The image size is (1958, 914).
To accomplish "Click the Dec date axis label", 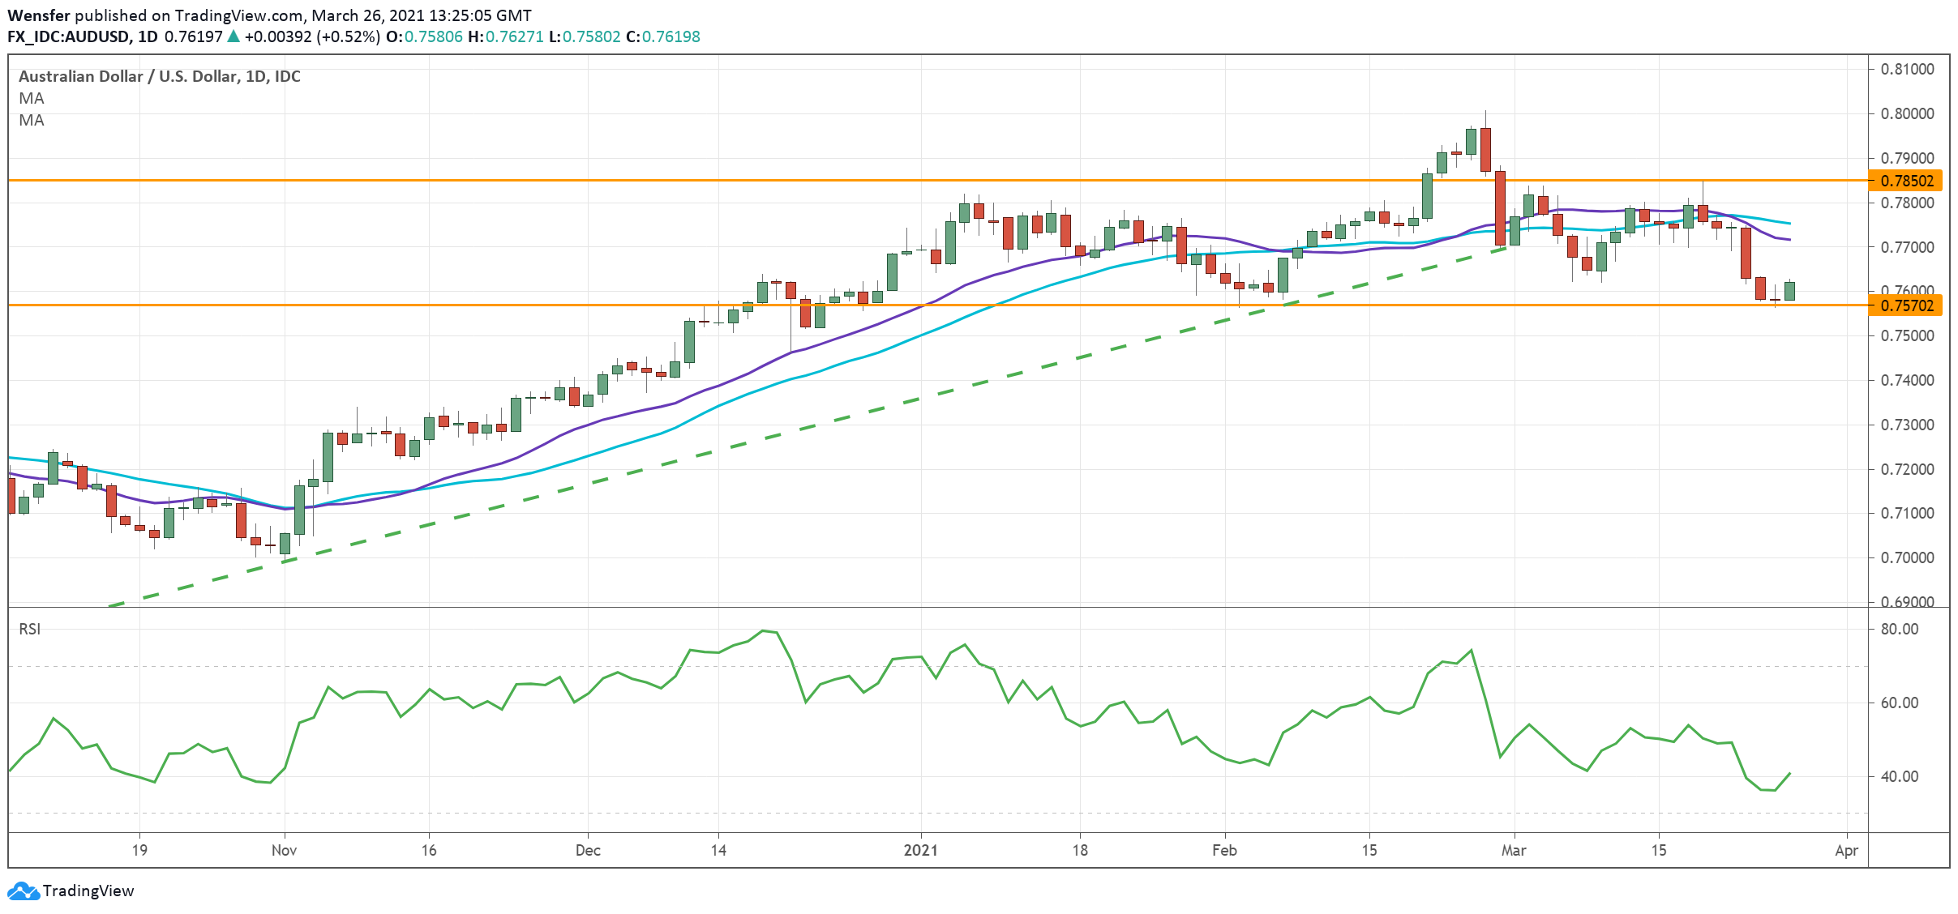I will [588, 850].
